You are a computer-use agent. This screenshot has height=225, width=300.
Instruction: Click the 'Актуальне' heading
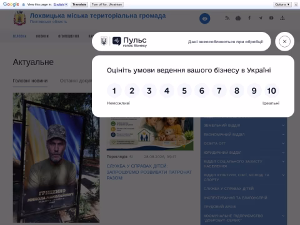[x=33, y=62]
